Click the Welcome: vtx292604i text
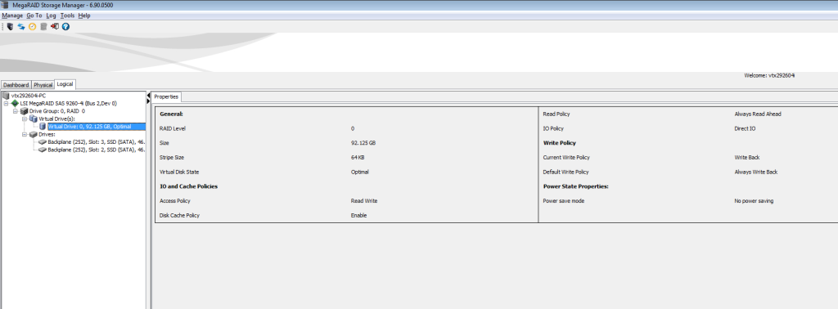Image resolution: width=838 pixels, height=309 pixels. pyautogui.click(x=769, y=76)
